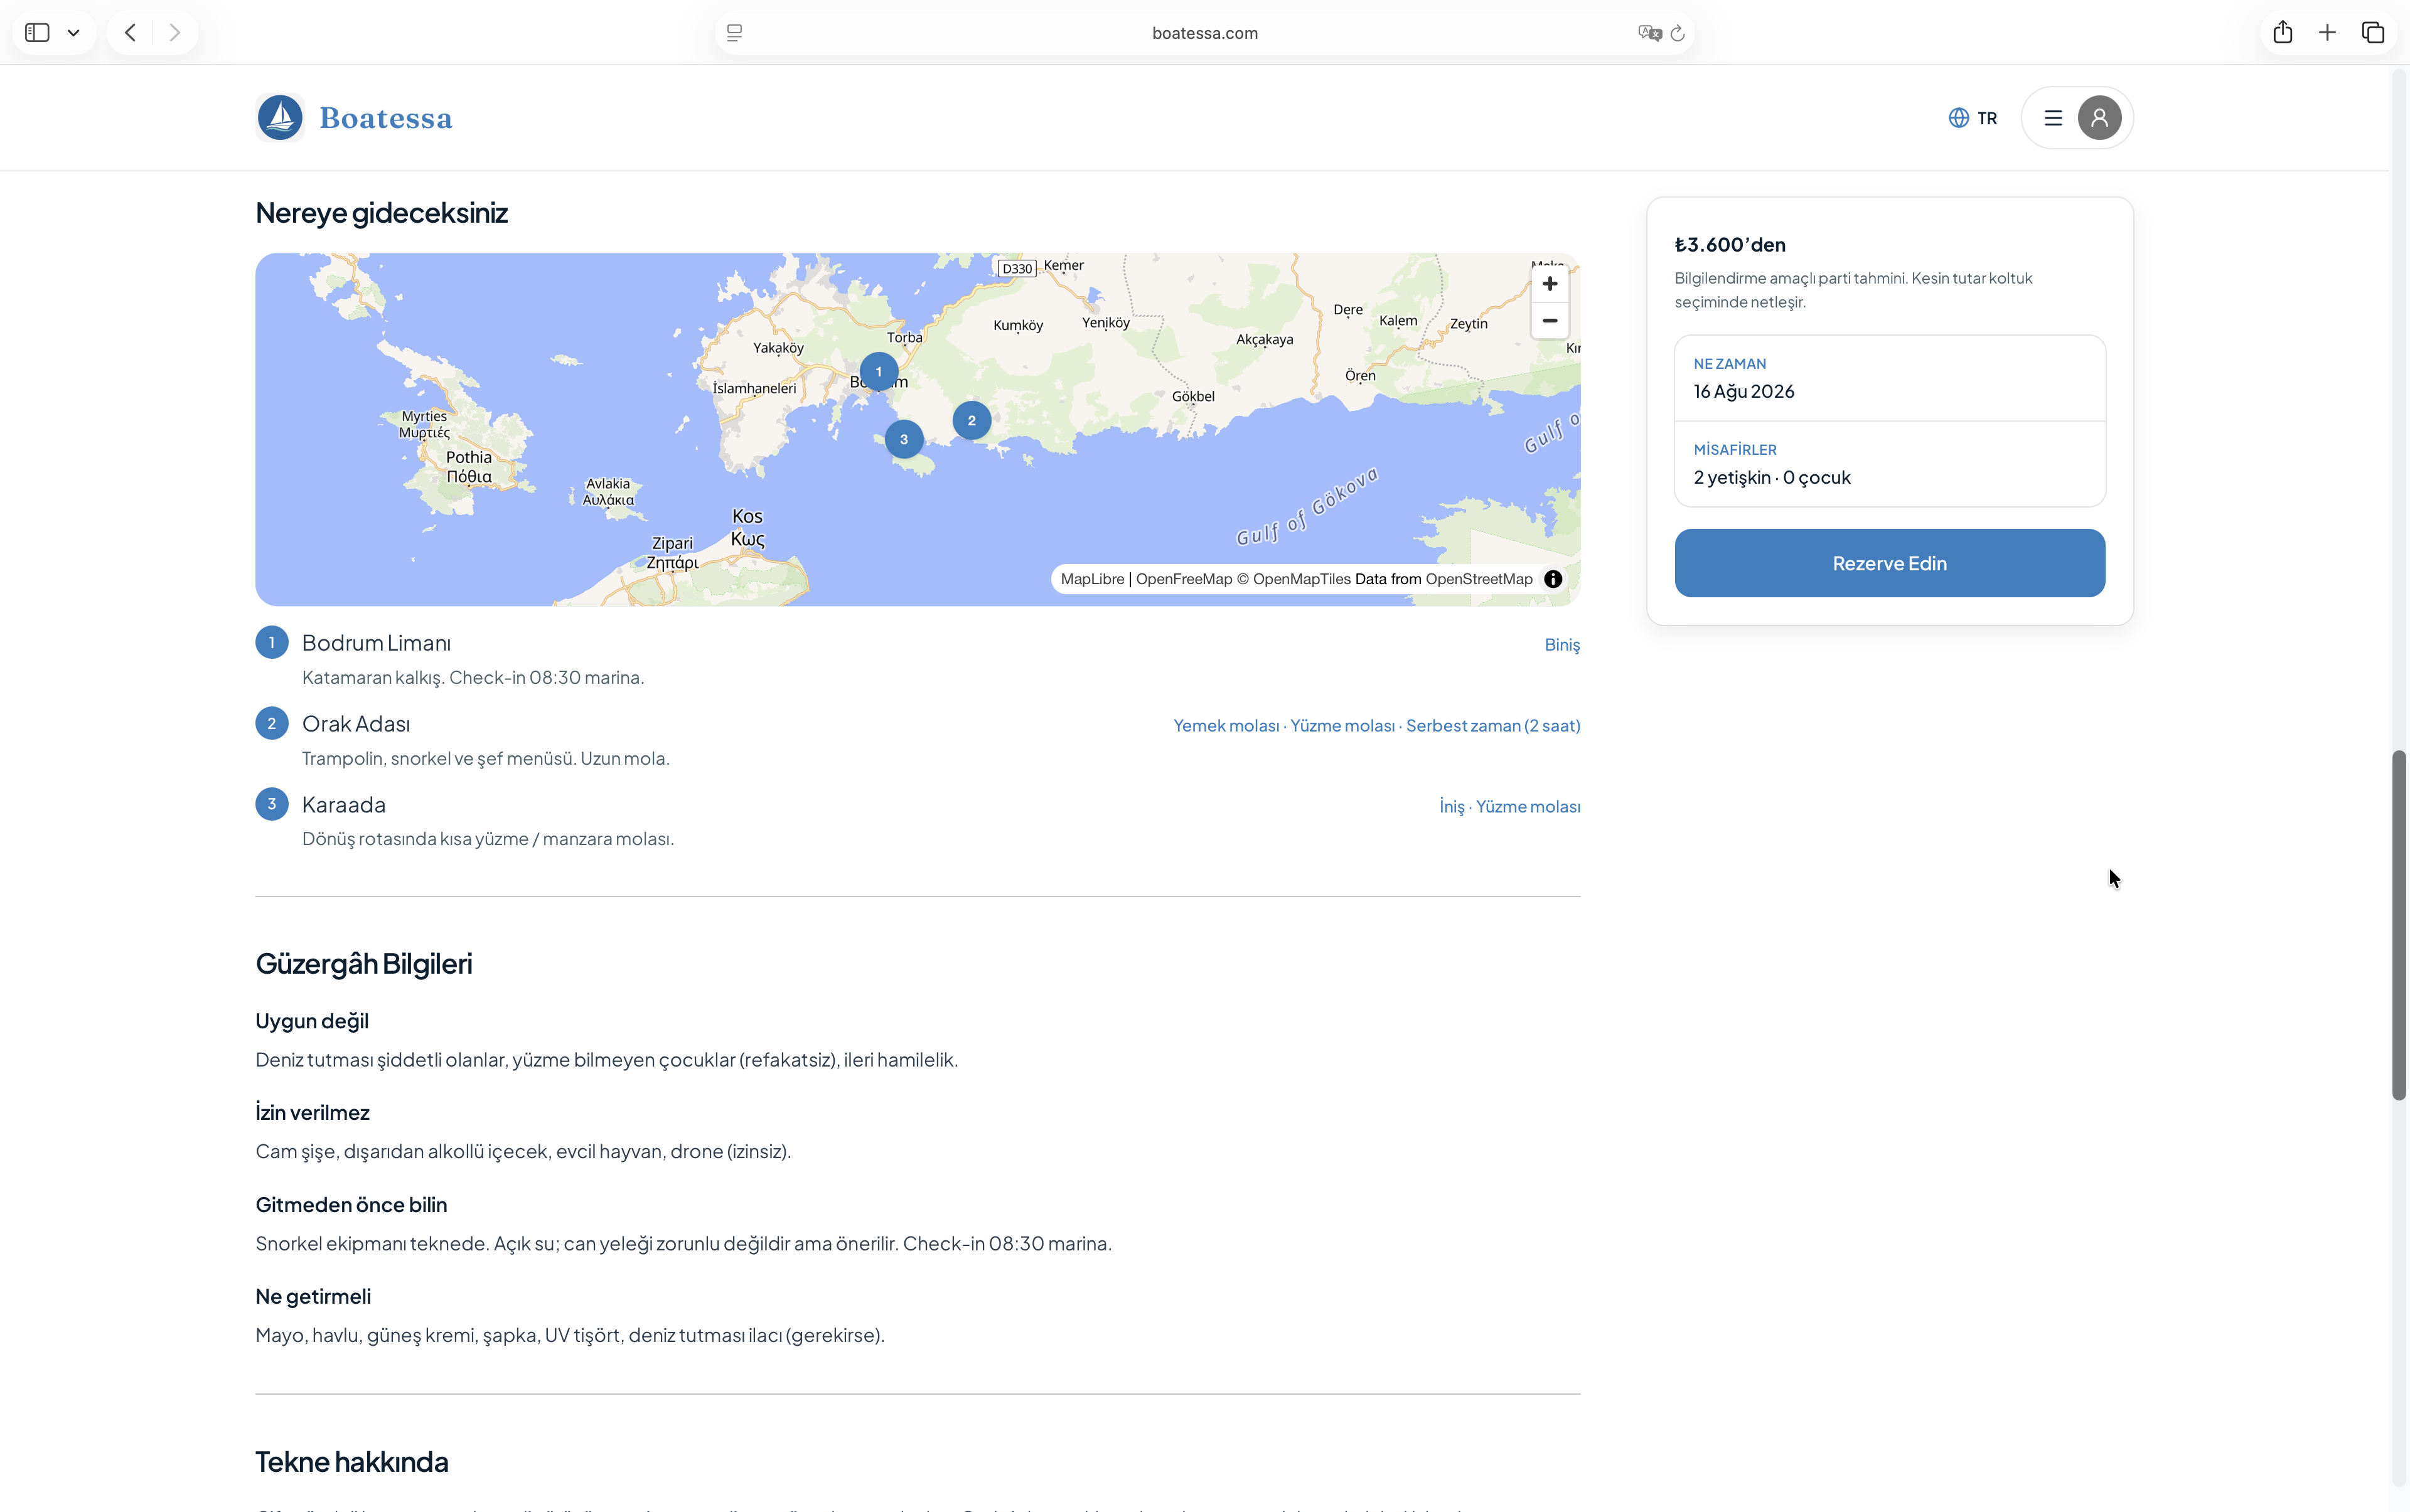Click the Nereye gideceksiniz heading
This screenshot has height=1512, width=2410.
click(381, 213)
